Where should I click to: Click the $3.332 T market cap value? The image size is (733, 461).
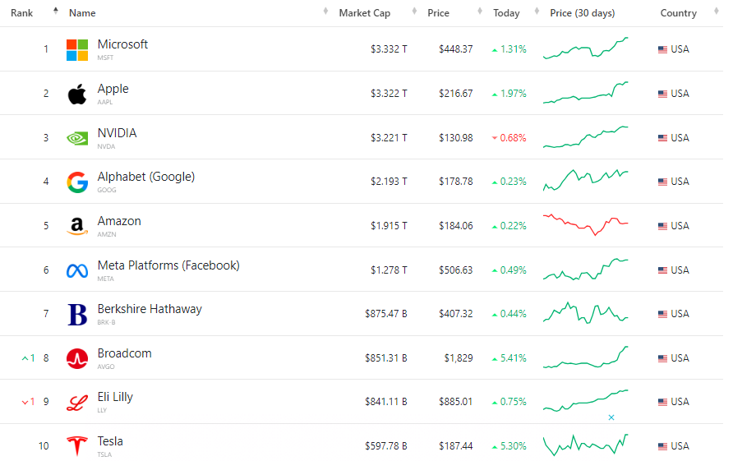(x=389, y=49)
